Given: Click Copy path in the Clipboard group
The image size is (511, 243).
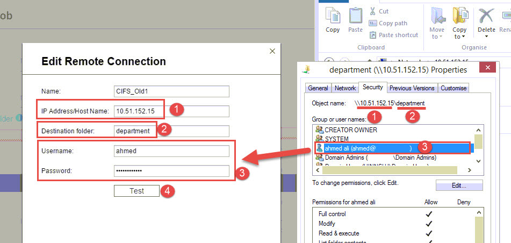Looking at the screenshot, I should point(388,23).
